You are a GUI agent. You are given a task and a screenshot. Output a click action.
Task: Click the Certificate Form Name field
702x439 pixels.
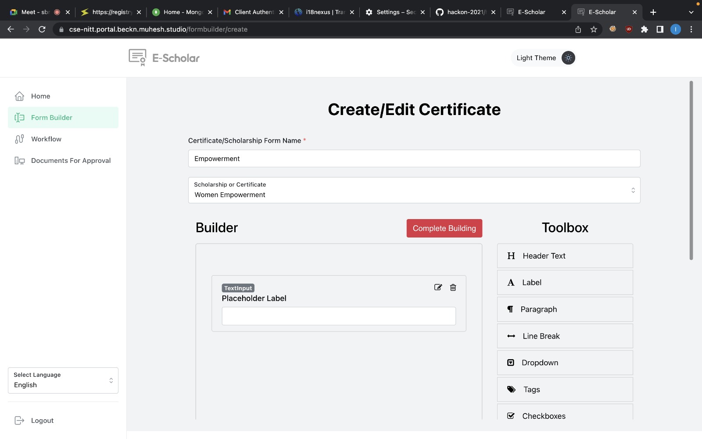point(414,158)
